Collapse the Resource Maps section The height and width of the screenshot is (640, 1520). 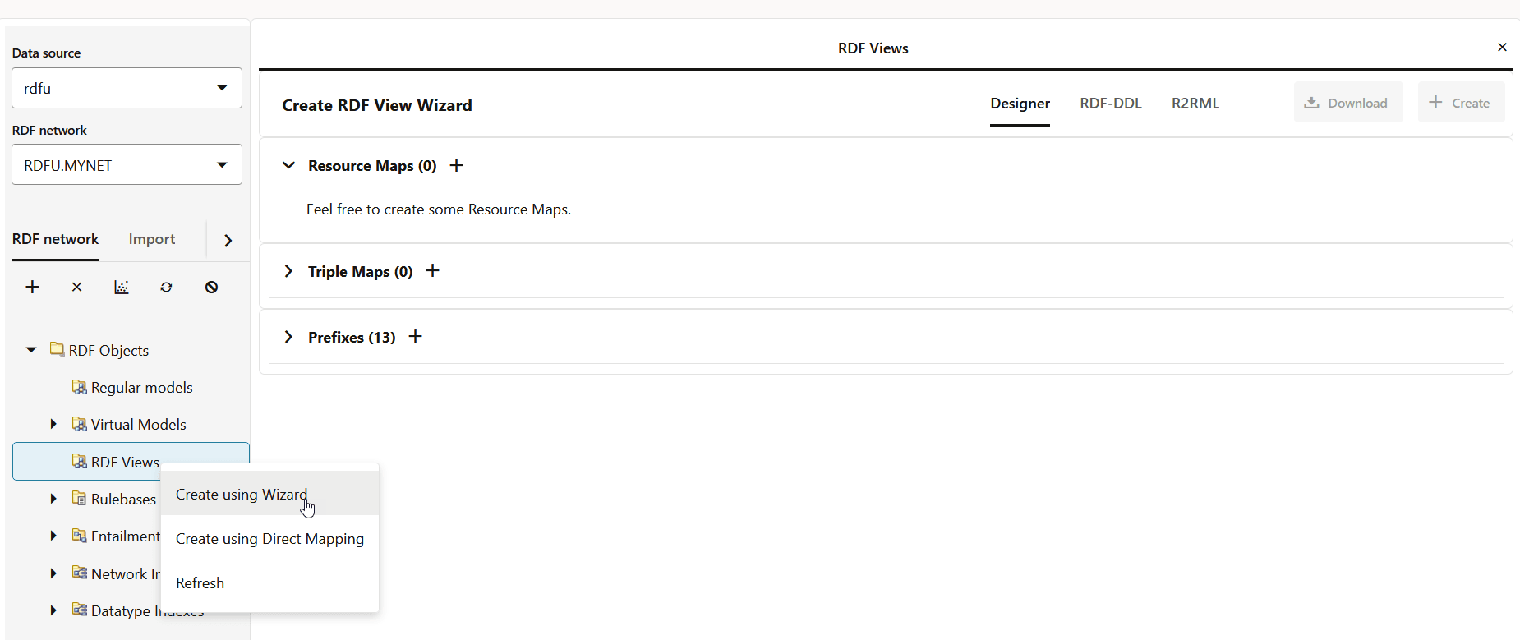click(x=288, y=165)
